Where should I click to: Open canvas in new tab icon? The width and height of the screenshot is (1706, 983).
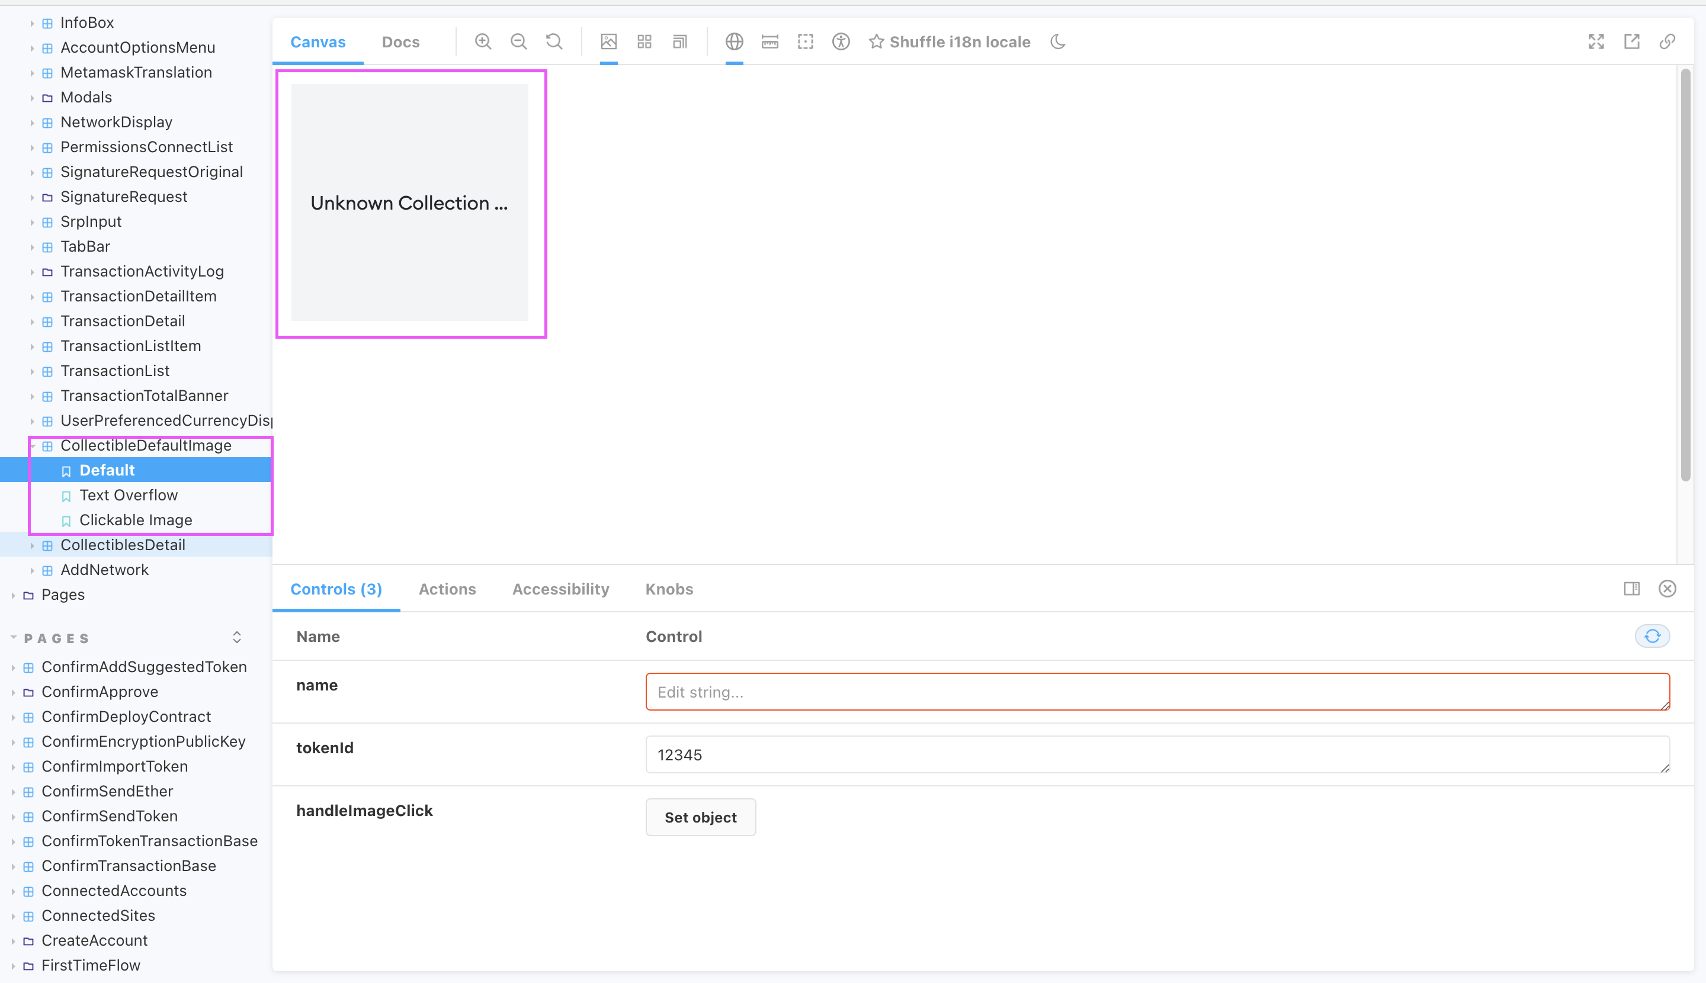1631,42
